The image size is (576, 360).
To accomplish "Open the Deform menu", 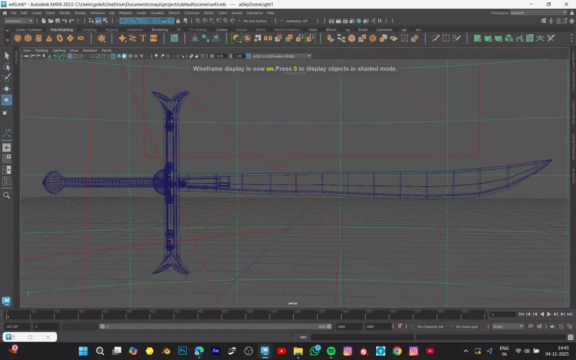I will 174,13.
